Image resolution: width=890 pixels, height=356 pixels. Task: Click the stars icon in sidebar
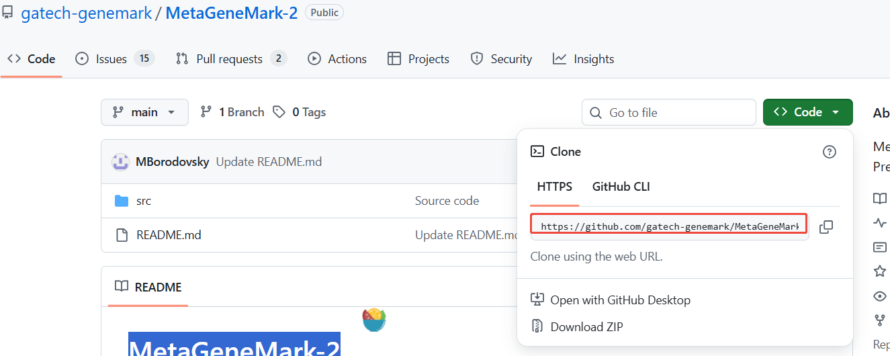click(x=880, y=271)
